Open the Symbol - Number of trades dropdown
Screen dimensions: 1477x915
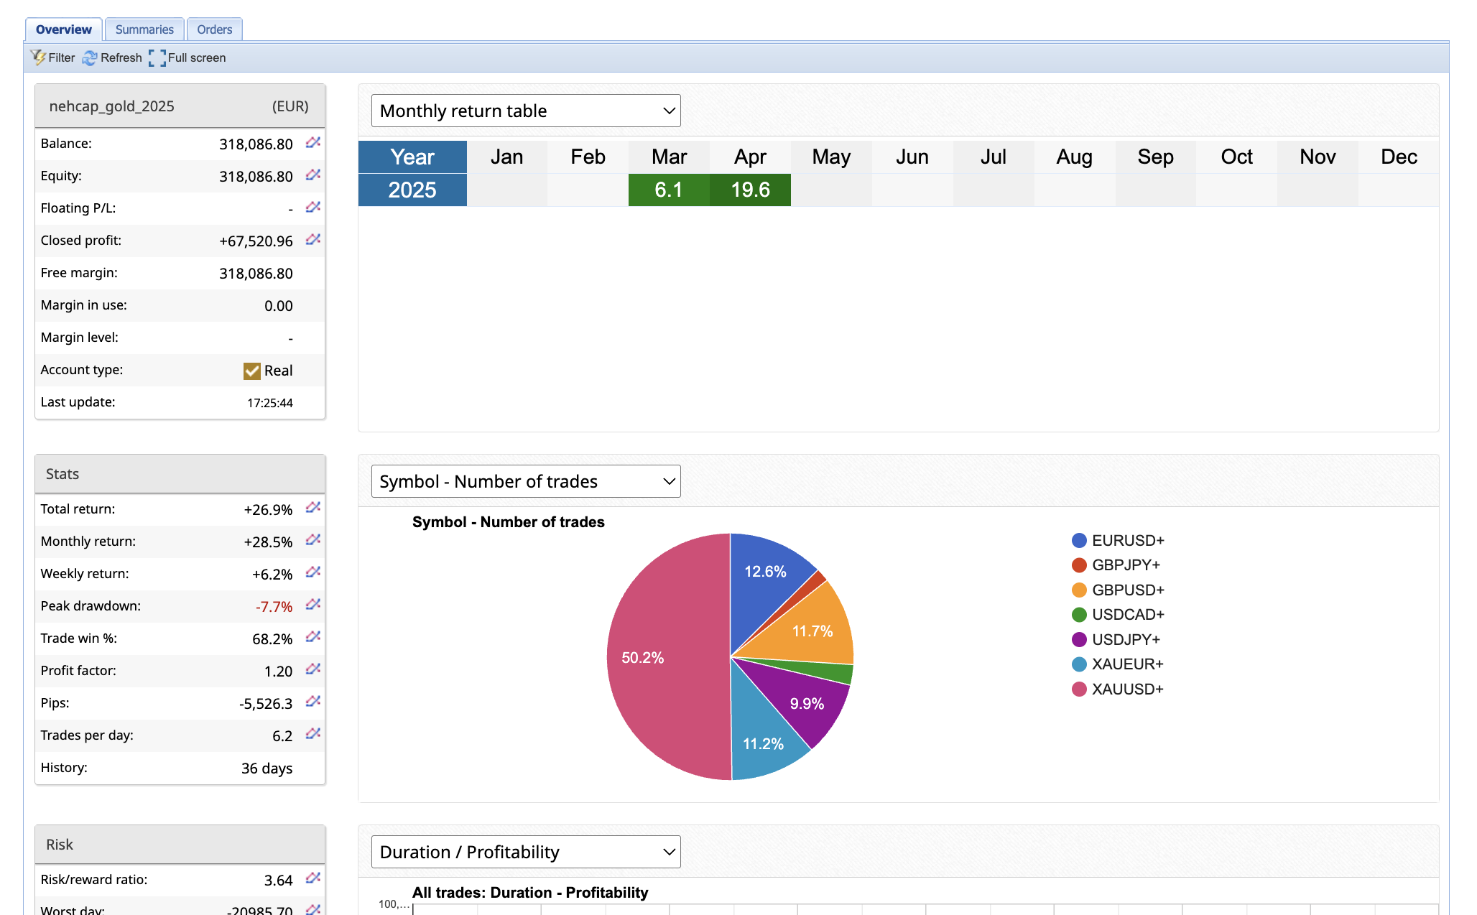coord(526,481)
